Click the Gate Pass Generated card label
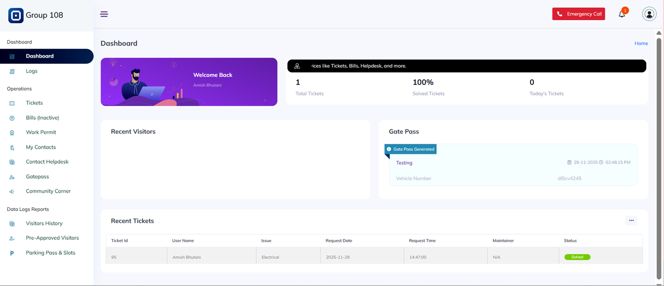 [413, 149]
